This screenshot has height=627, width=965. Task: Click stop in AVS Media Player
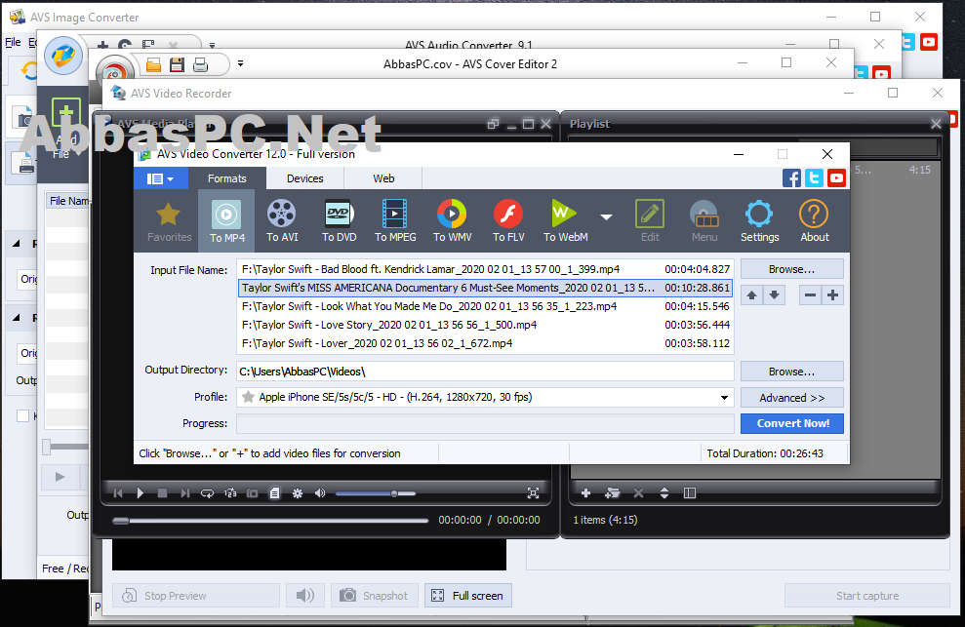tap(163, 492)
